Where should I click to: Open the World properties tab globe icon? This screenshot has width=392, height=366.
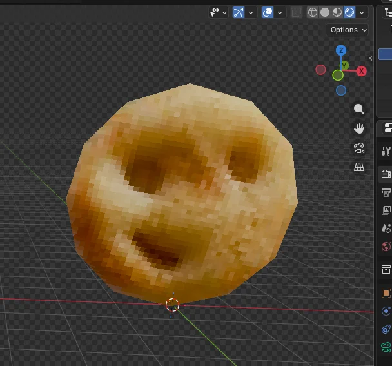386,247
